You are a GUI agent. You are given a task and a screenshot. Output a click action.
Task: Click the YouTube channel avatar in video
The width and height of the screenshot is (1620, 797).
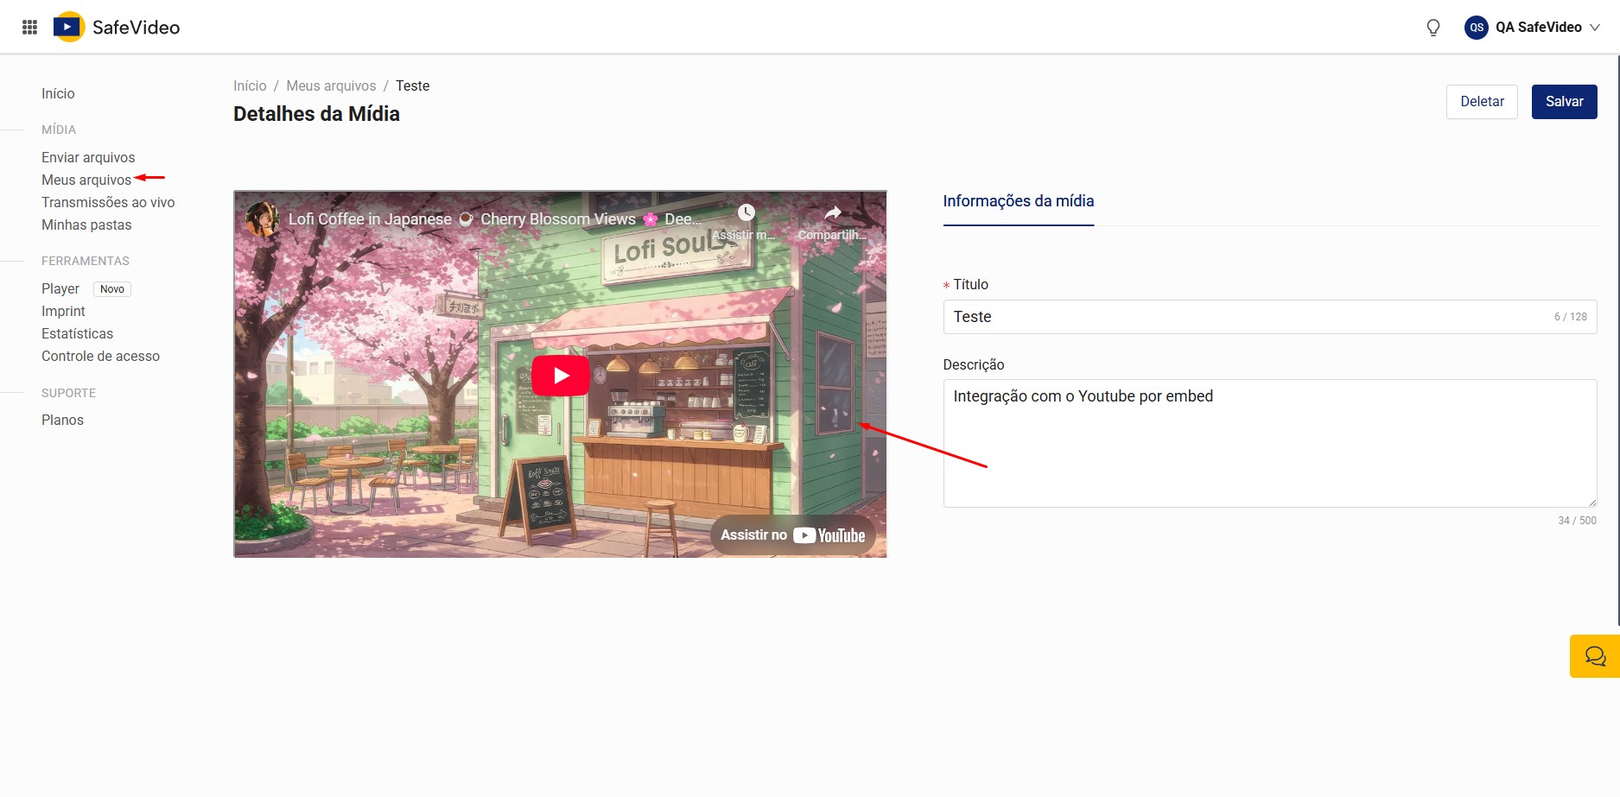coord(262,219)
